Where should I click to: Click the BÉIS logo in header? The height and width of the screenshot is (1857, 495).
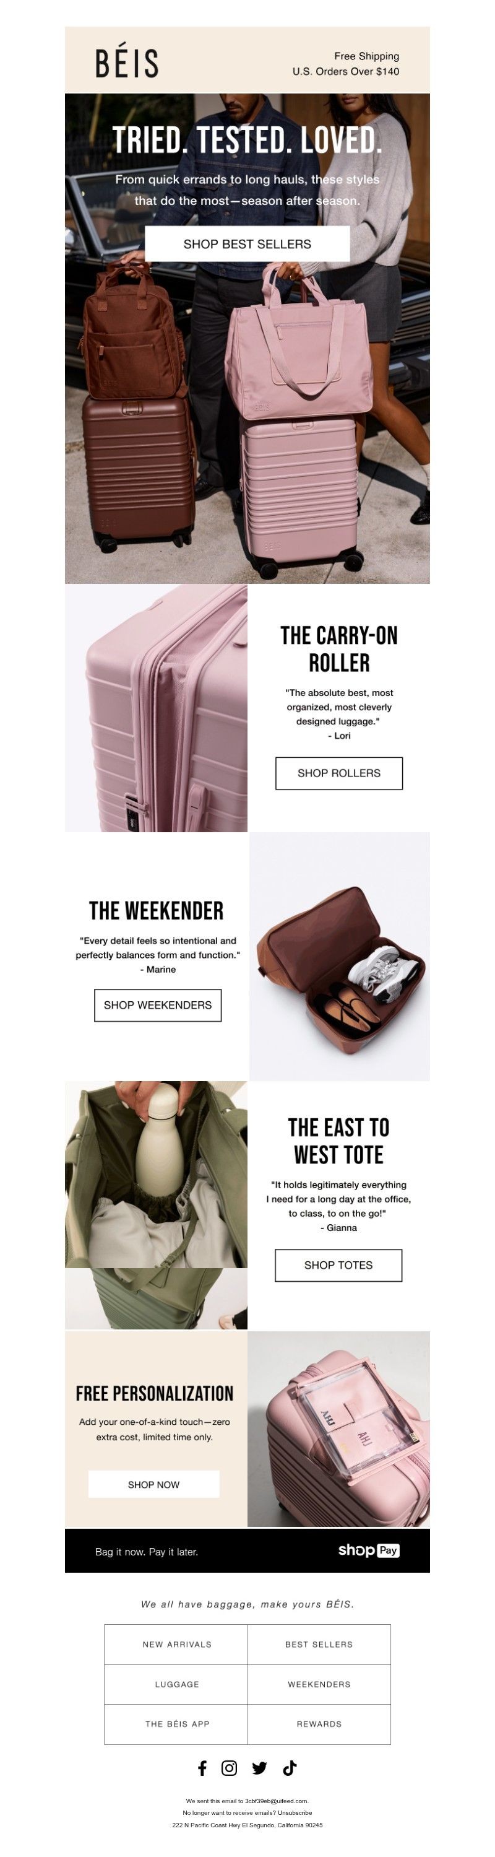point(127,63)
